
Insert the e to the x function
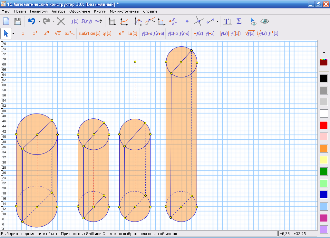coord(121,33)
